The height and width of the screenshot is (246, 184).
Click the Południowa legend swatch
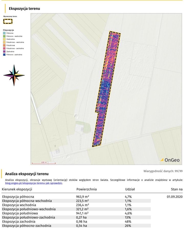click(x=4, y=45)
